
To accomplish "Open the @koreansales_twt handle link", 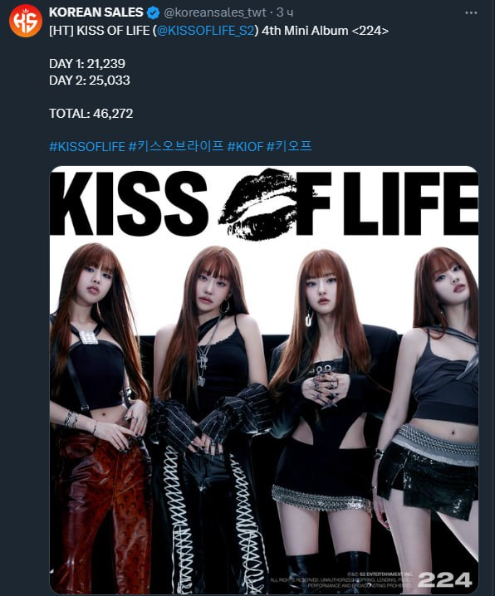I will pos(215,12).
